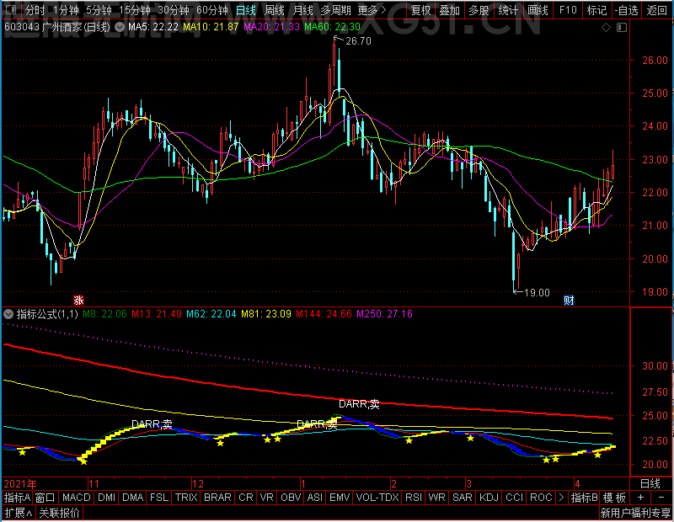Collapse indicator formula panel arrow
Viewport: 674px width, 522px height.
[8, 314]
